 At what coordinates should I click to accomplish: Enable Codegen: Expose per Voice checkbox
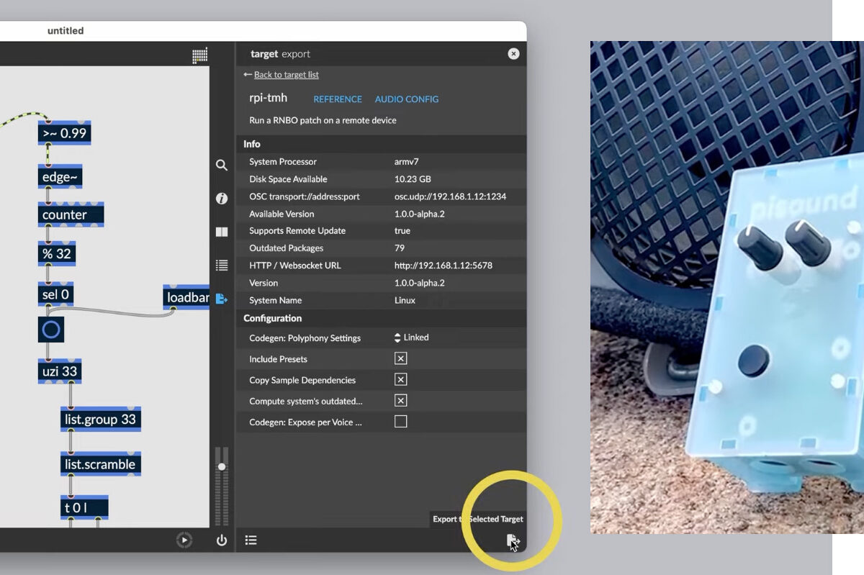tap(401, 422)
